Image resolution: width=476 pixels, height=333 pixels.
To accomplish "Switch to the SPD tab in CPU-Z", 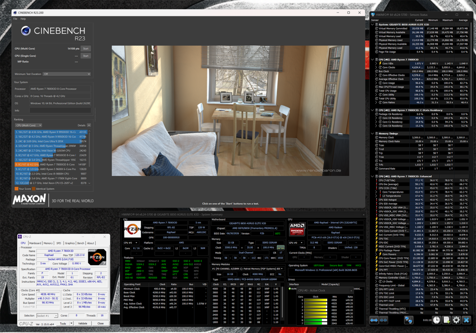I will point(59,243).
